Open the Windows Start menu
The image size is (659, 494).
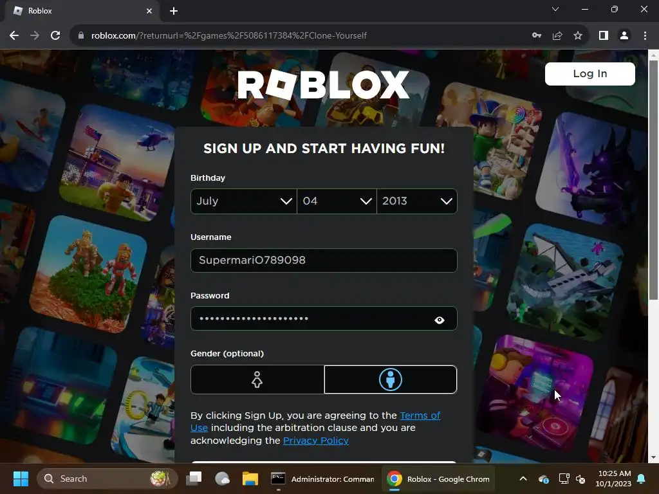(21, 479)
